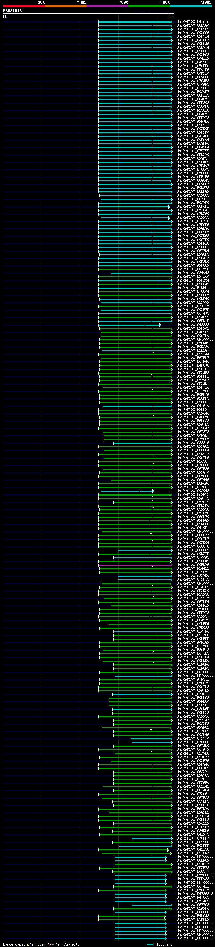
Task: Open hit UniRef100_Q39882
Action: [192, 88]
